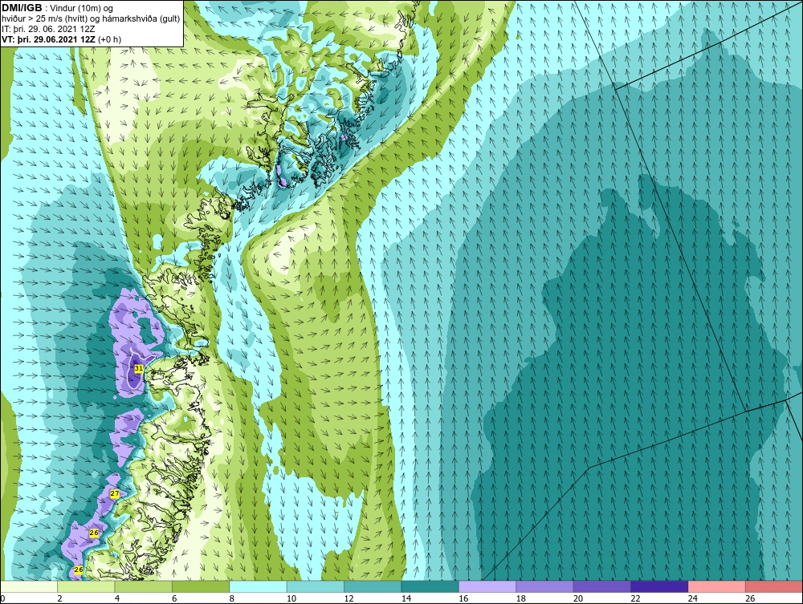Click the yellow gust label 31
This screenshot has height=604, width=803.
coord(139,368)
